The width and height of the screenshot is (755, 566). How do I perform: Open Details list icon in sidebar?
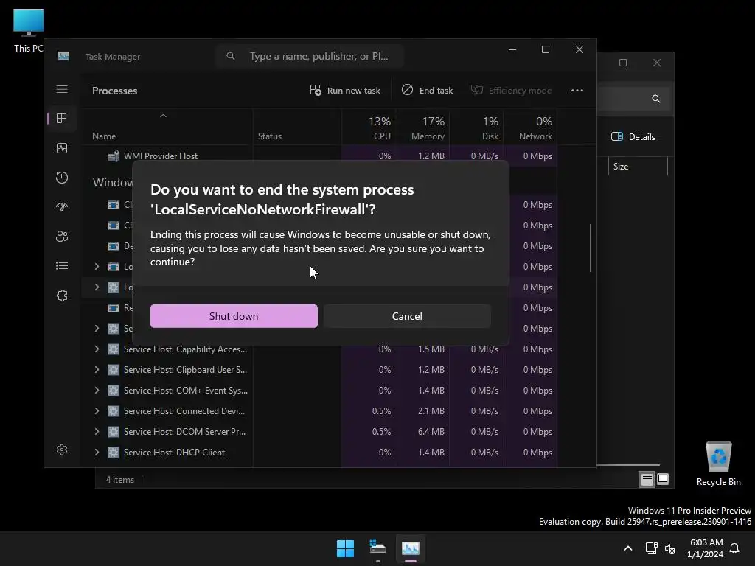62,265
